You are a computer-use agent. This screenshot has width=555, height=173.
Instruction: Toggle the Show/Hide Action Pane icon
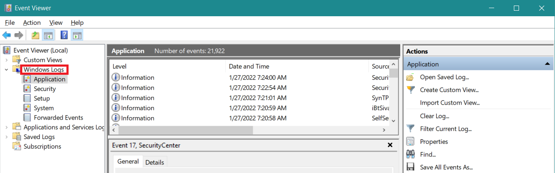coord(77,35)
